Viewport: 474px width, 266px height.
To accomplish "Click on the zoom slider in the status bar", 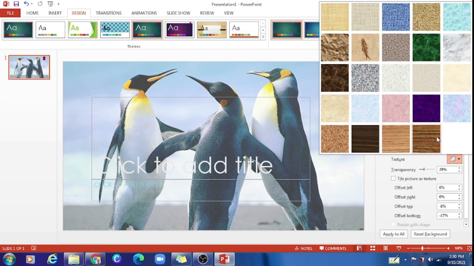I will pyautogui.click(x=428, y=248).
